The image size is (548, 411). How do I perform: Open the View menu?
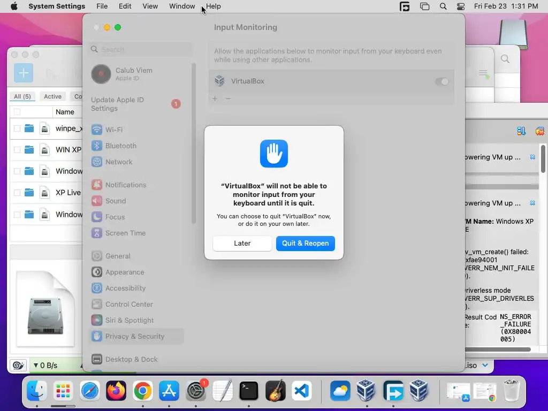pos(150,6)
